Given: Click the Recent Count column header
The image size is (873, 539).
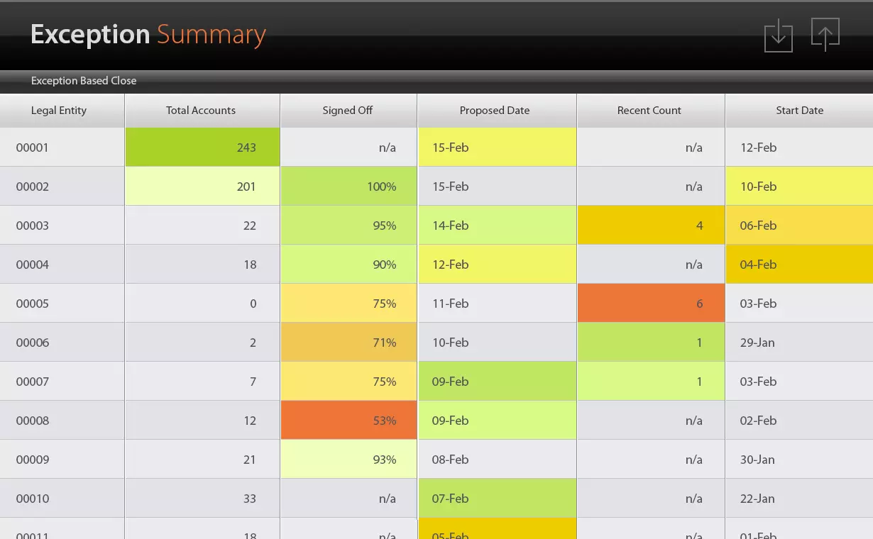Looking at the screenshot, I should tap(649, 111).
